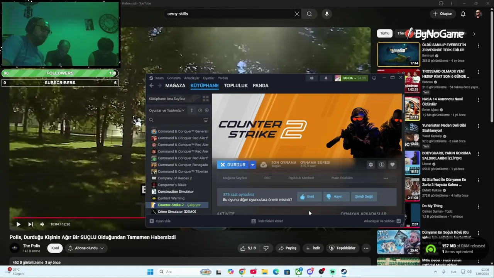Open Steam announcements megaphone icon
Screen dimensions: 494x278
312,78
